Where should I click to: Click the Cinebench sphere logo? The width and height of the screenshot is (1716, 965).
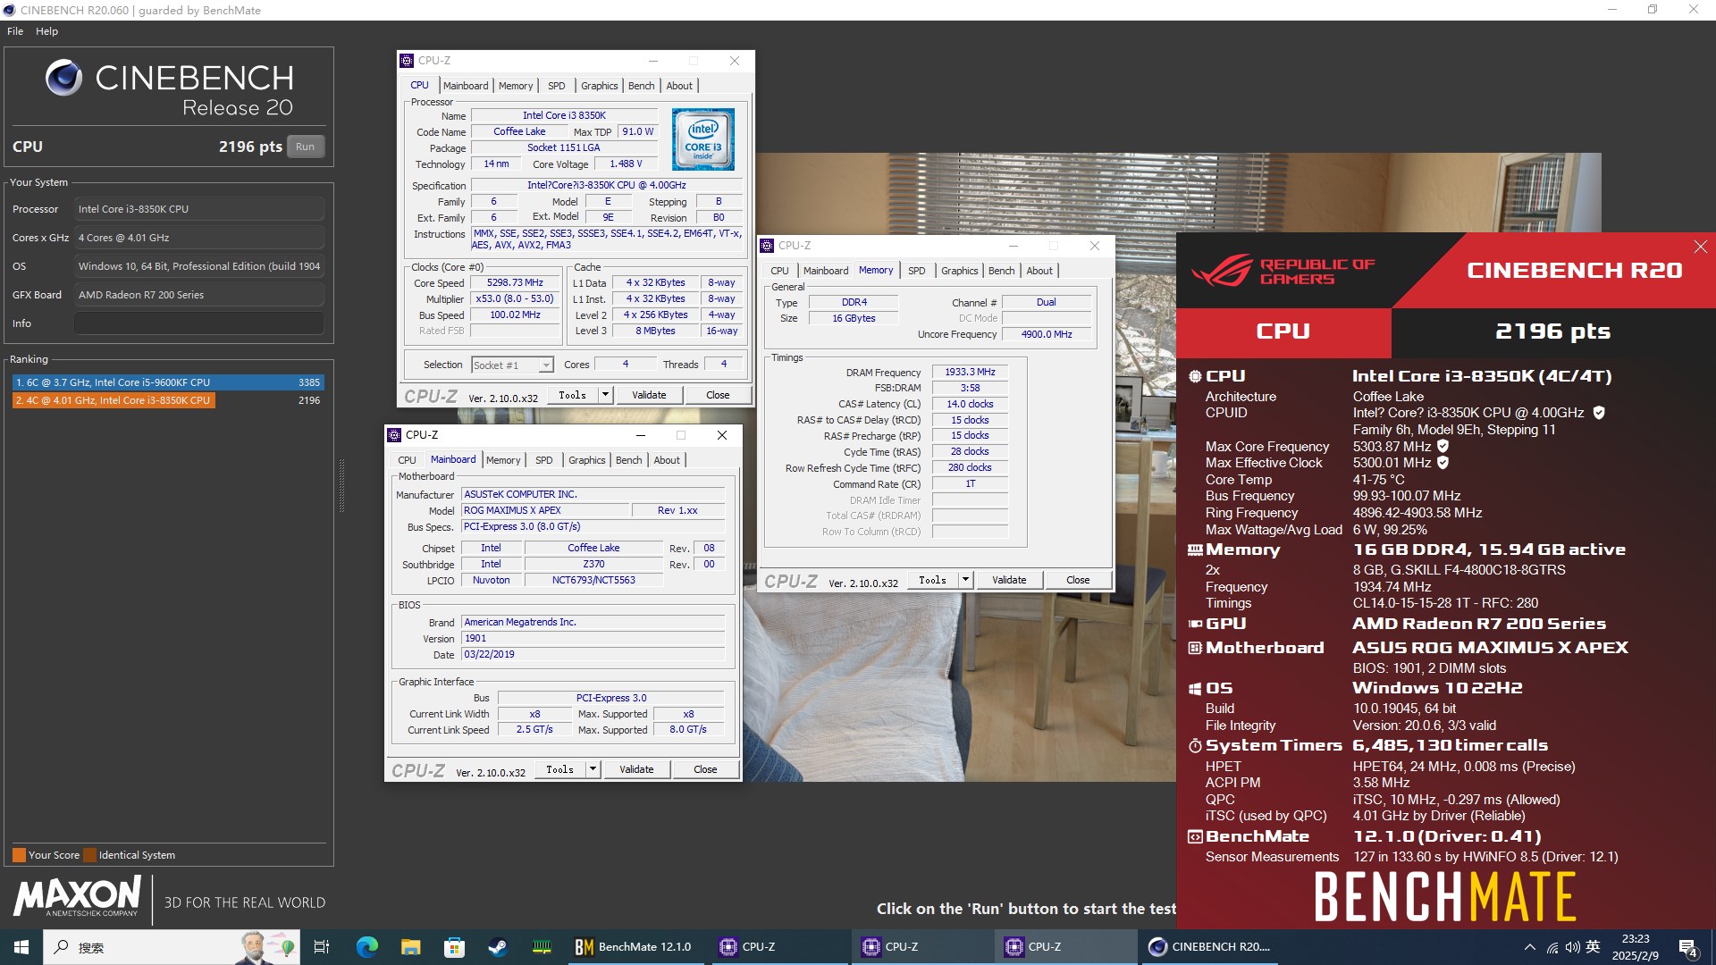pyautogui.click(x=64, y=79)
